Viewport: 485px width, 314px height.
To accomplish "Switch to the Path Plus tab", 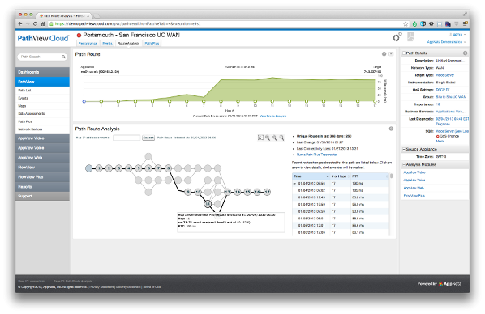I will tap(152, 44).
